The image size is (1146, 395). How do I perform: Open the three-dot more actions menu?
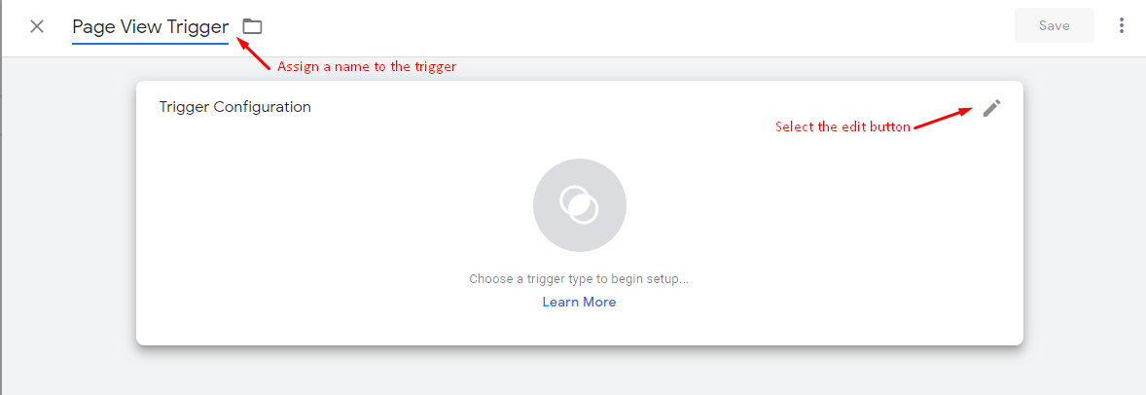click(1122, 25)
